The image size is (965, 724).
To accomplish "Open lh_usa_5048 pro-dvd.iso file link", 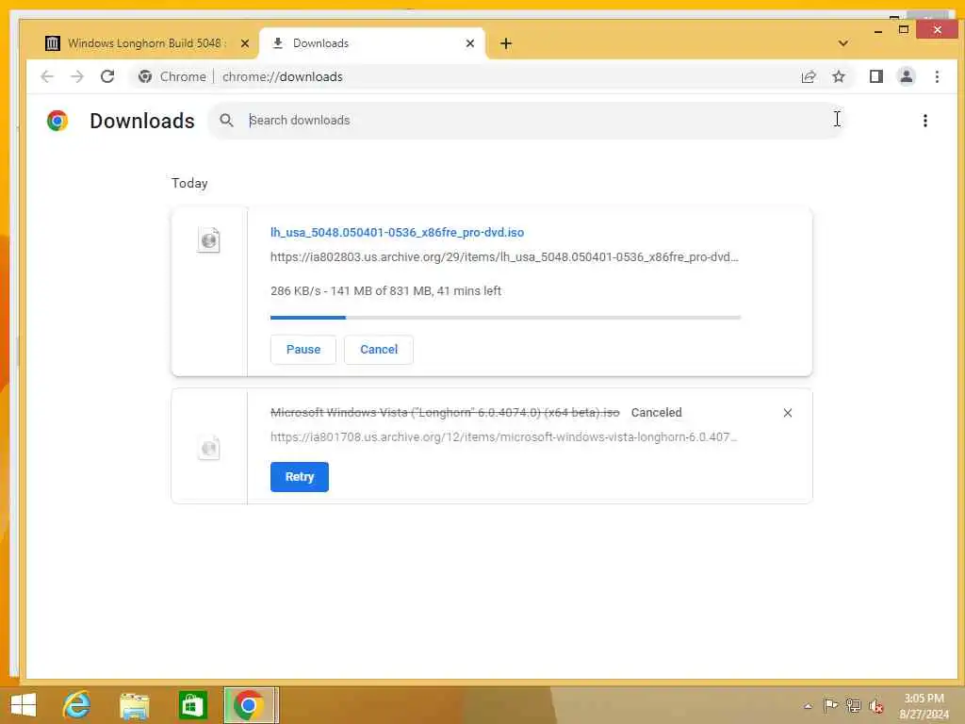I will point(397,232).
